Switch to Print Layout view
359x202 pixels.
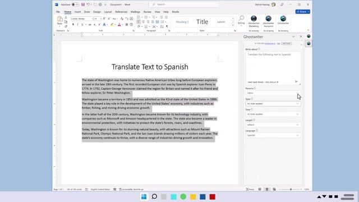click(267, 190)
